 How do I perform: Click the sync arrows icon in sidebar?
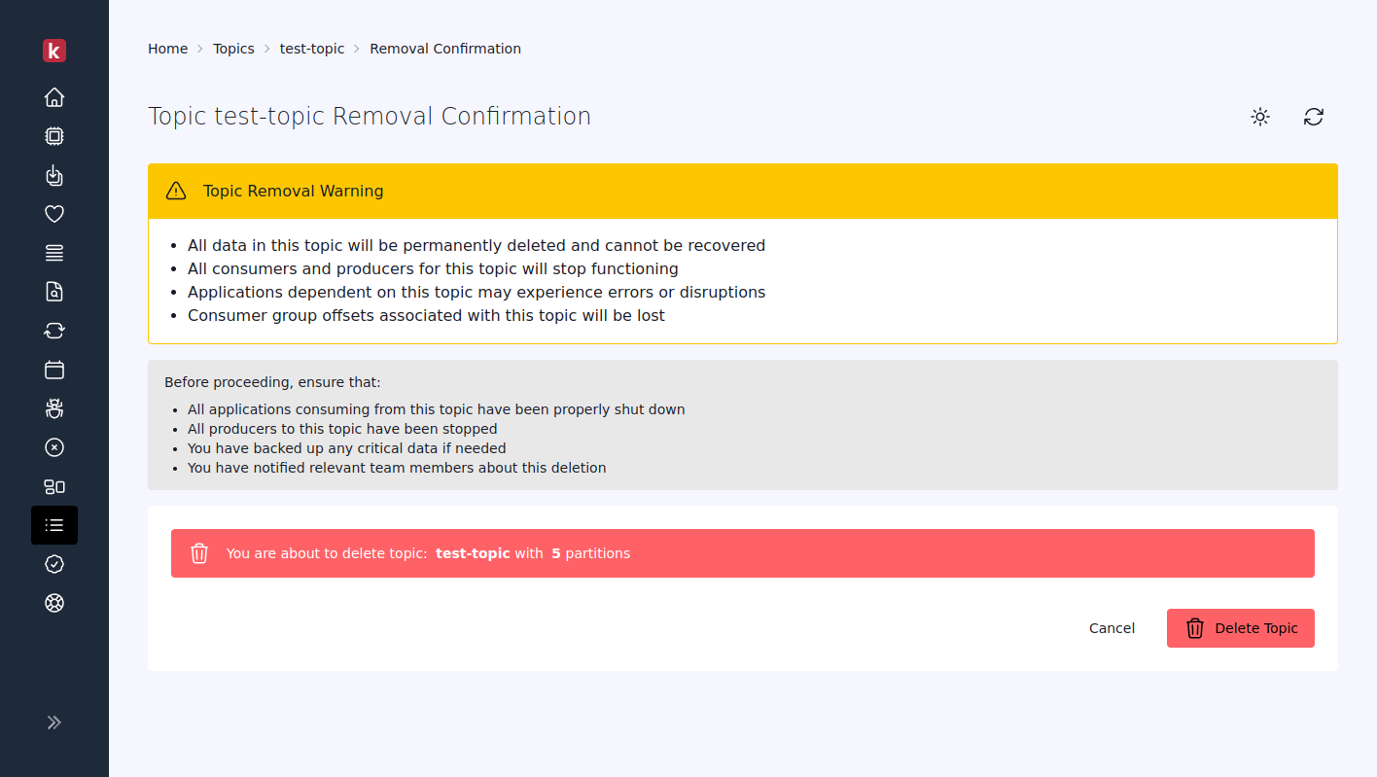[x=54, y=331]
